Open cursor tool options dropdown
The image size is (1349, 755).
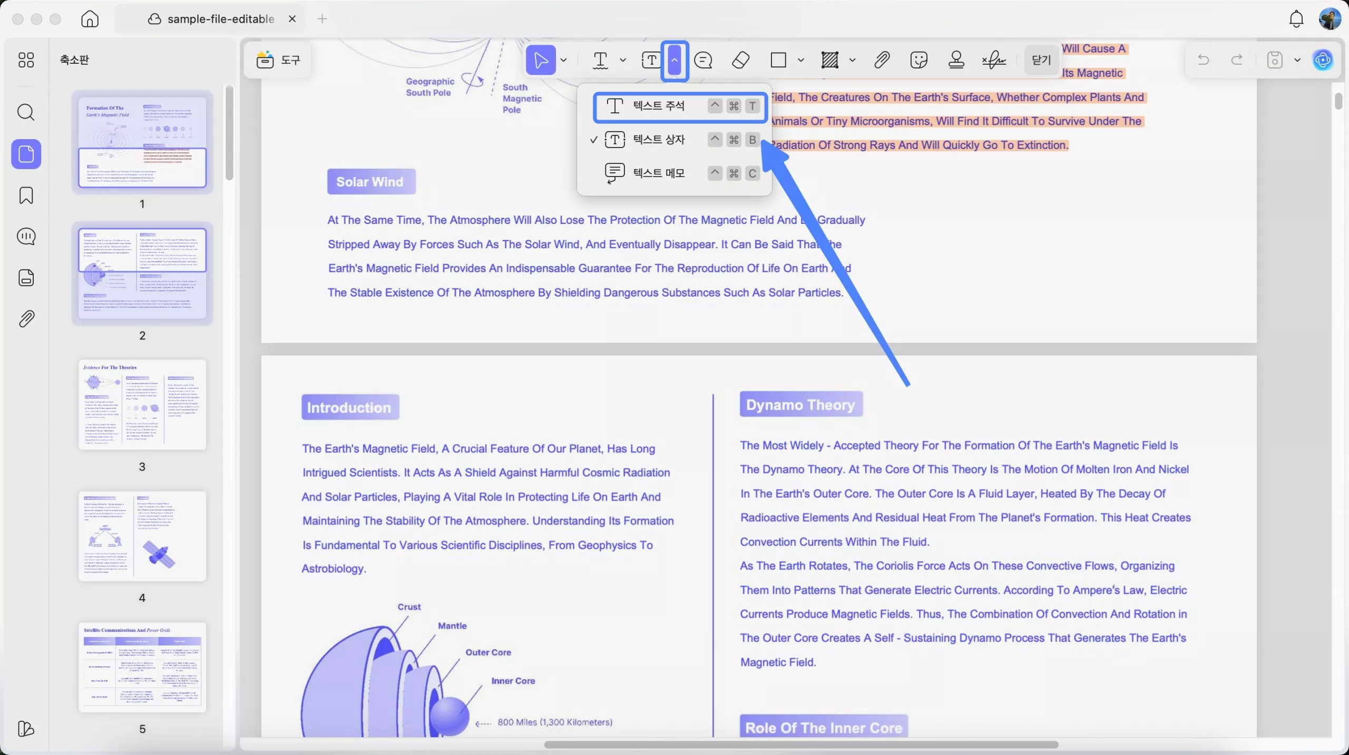pyautogui.click(x=563, y=60)
